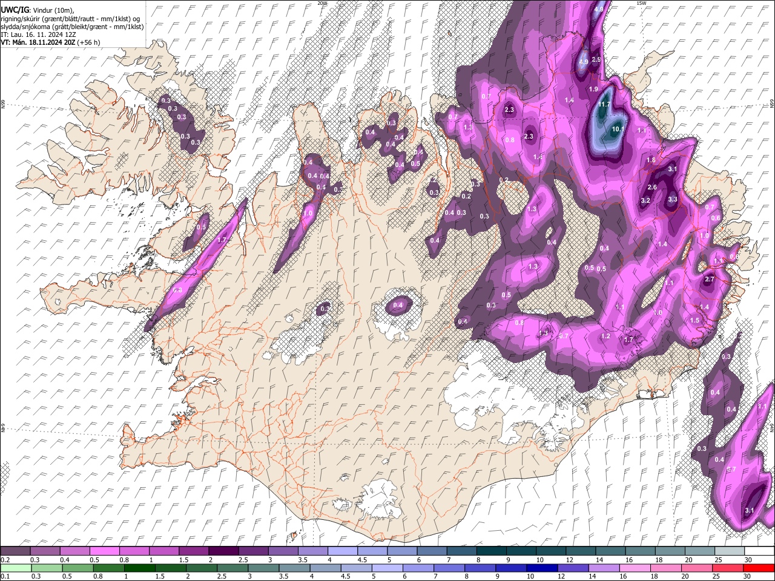
Task: Click the '14' label in the upper legend row
Action: click(x=599, y=560)
